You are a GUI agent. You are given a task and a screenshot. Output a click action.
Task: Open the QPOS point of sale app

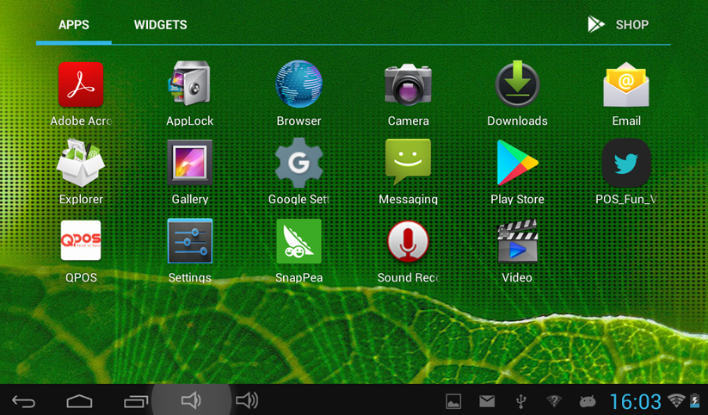[x=81, y=240]
